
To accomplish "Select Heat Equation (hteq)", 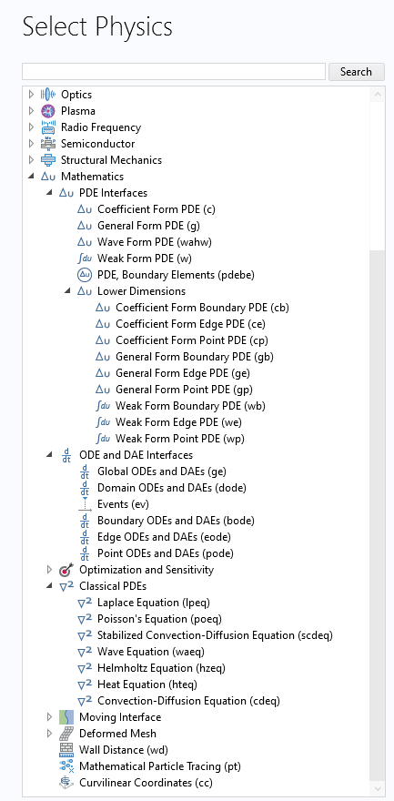I will pos(147,684).
